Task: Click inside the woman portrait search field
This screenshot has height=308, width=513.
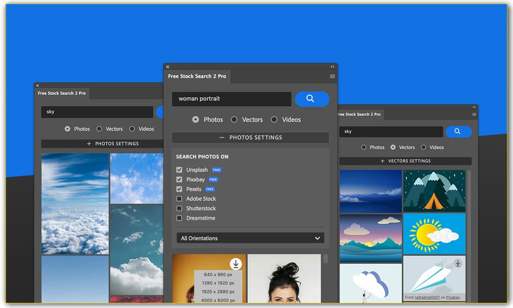Action: [231, 99]
